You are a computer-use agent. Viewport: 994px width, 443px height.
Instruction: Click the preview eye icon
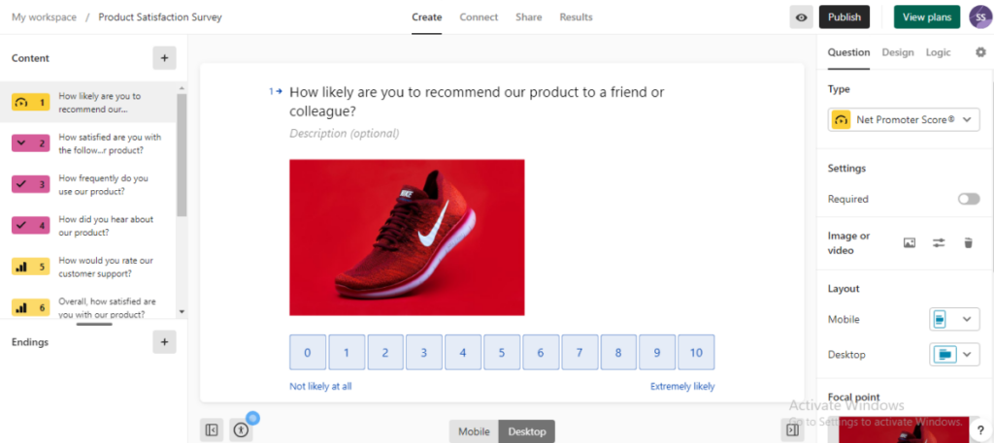(x=801, y=17)
